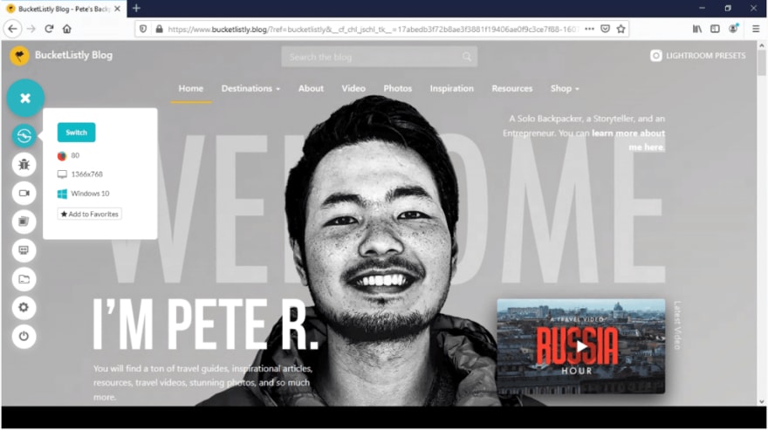Viewport: 768px width, 430px height.
Task: Click the browser URL address bar
Action: tap(373, 29)
